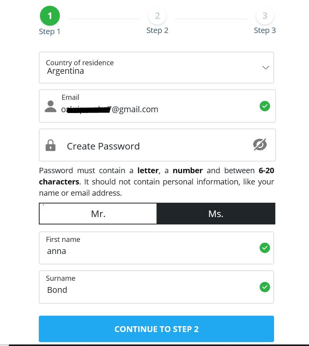Viewport: 309px width, 346px height.
Task: Click the First name field containing anna
Action: click(x=156, y=248)
